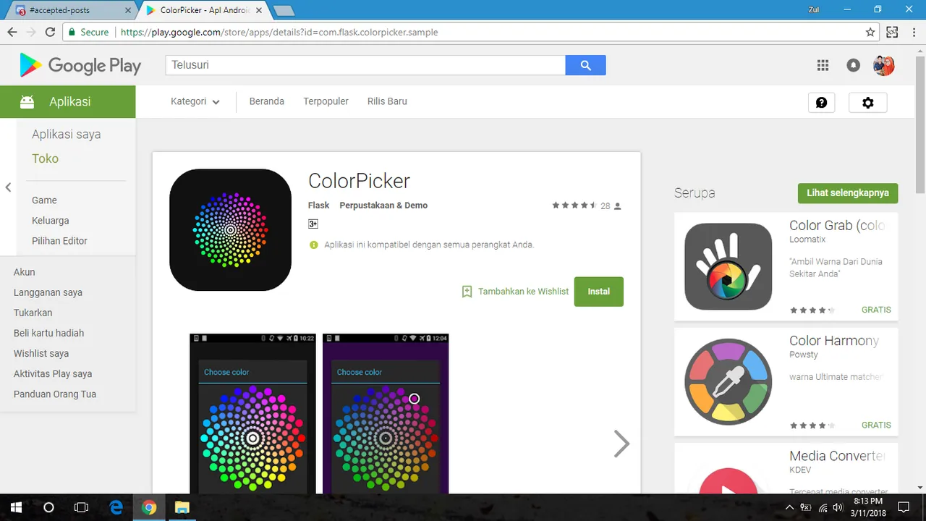Go back using the browser back arrow
Viewport: 926px width, 521px height.
pos(12,32)
